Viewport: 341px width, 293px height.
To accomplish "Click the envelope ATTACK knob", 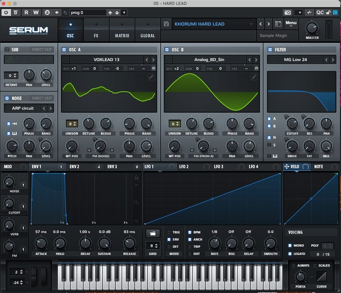I will (x=41, y=243).
